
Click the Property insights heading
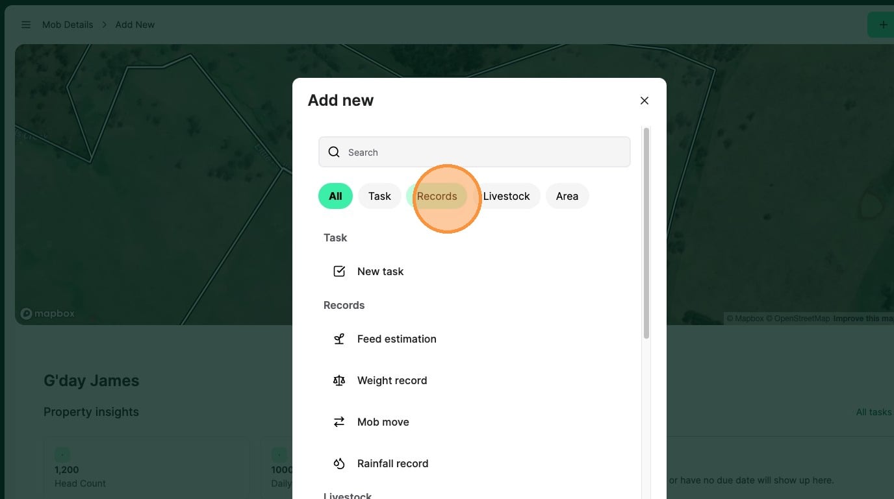tap(91, 412)
